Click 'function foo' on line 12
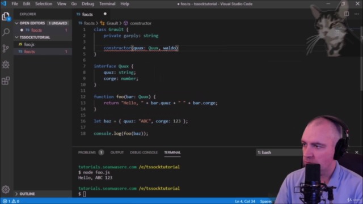Viewport: 363px width, 204px height. [x=109, y=97]
